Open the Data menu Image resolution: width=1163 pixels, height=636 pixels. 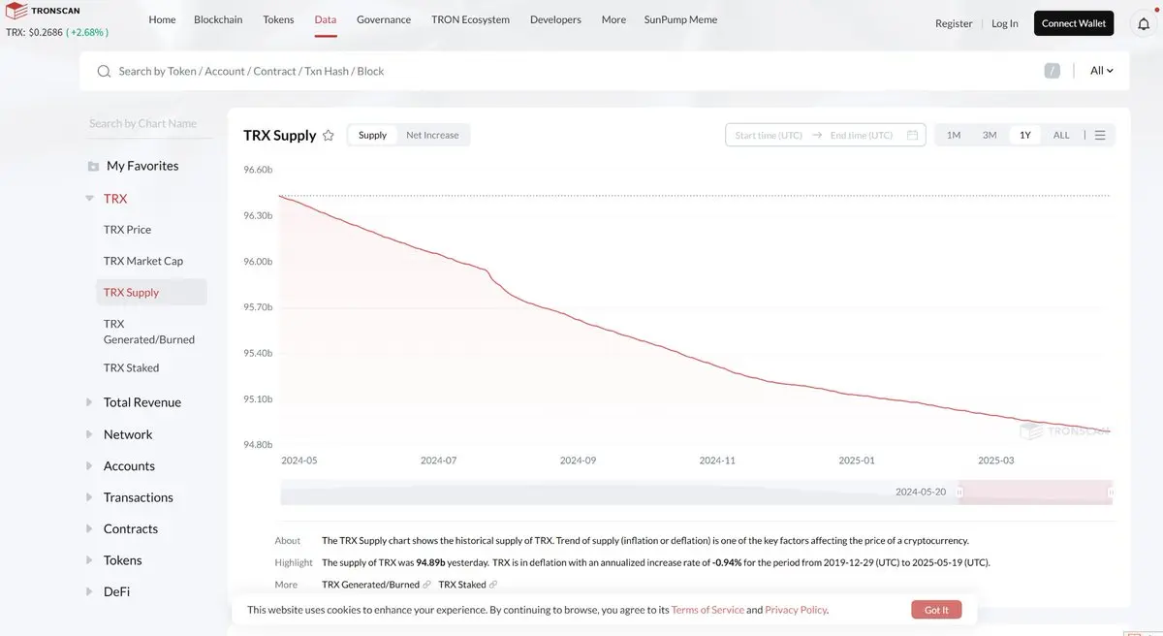point(326,19)
